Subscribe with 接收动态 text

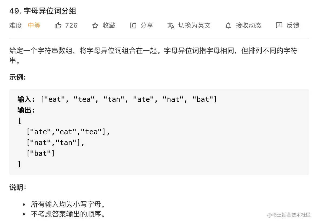(248, 25)
